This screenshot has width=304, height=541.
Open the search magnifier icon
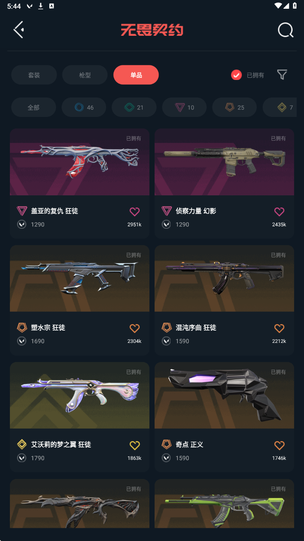click(285, 30)
